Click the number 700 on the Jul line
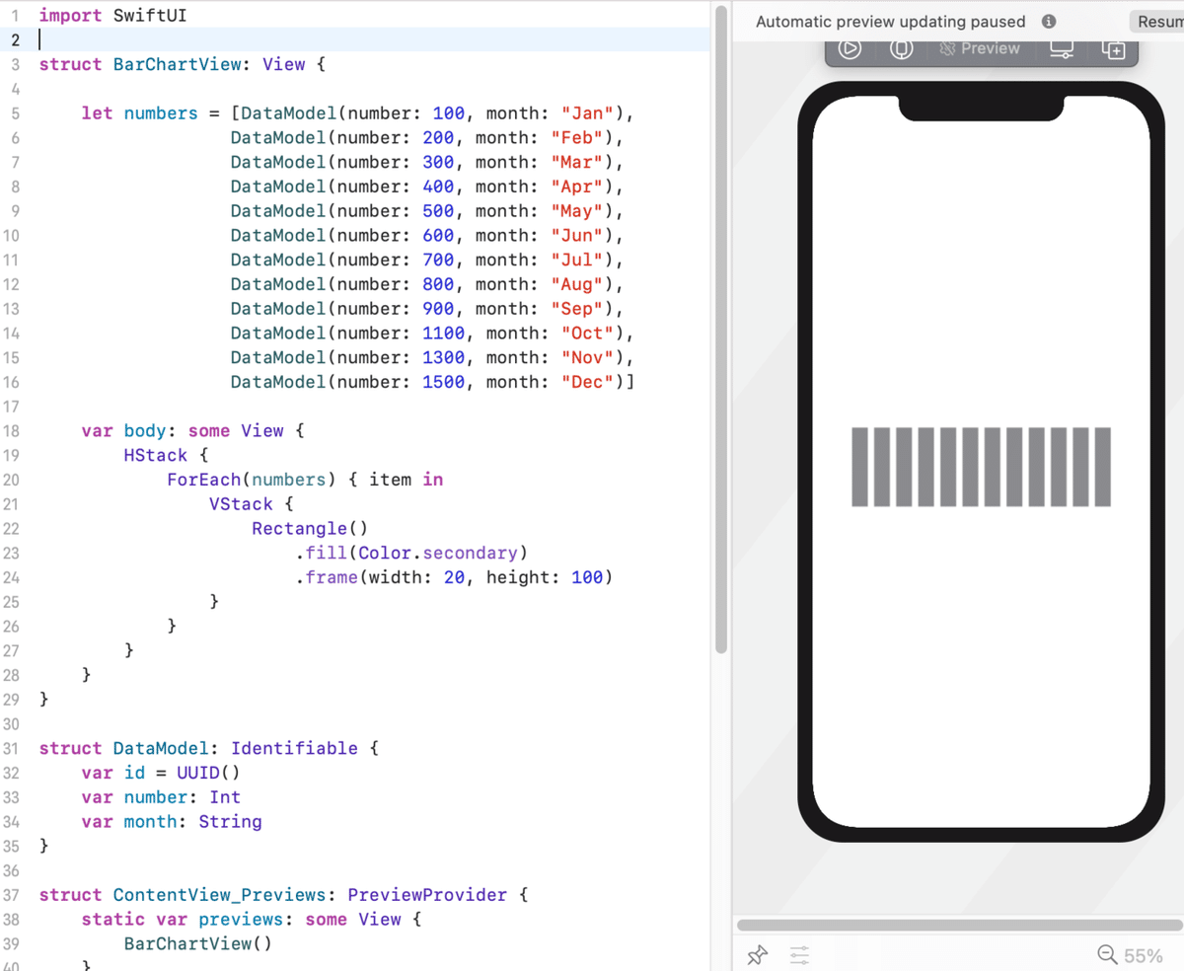Image resolution: width=1184 pixels, height=971 pixels. 438,260
